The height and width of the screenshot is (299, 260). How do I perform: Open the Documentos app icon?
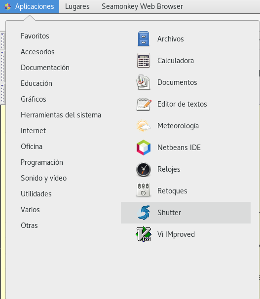tap(144, 82)
